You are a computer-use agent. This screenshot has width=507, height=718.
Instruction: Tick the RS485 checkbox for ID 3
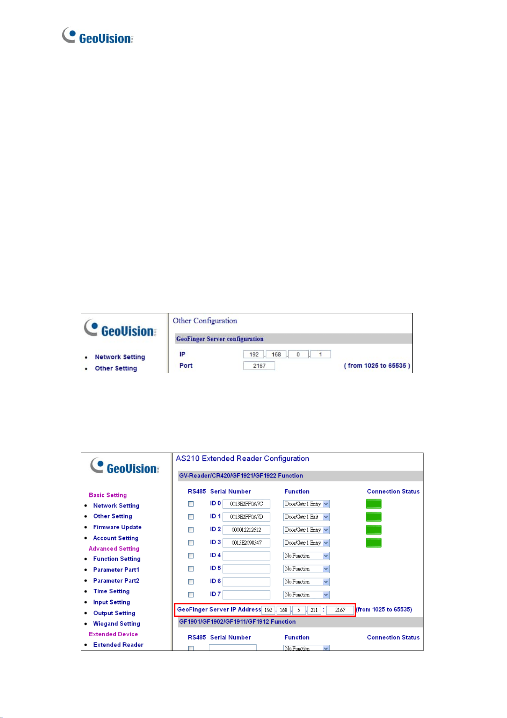pyautogui.click(x=191, y=543)
